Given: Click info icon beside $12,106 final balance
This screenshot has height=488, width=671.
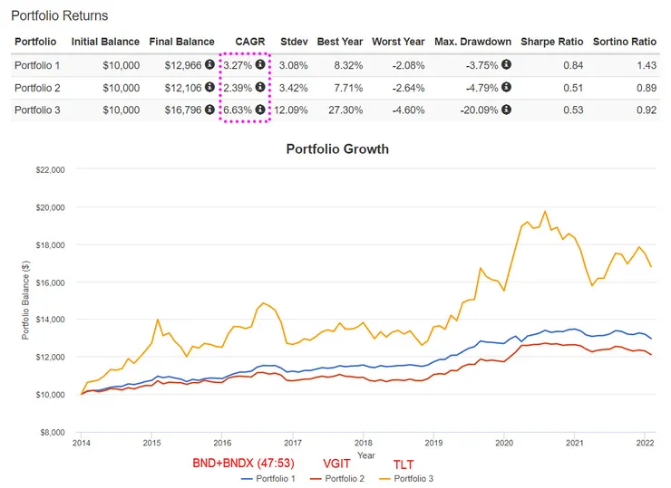Looking at the screenshot, I should click(x=209, y=88).
